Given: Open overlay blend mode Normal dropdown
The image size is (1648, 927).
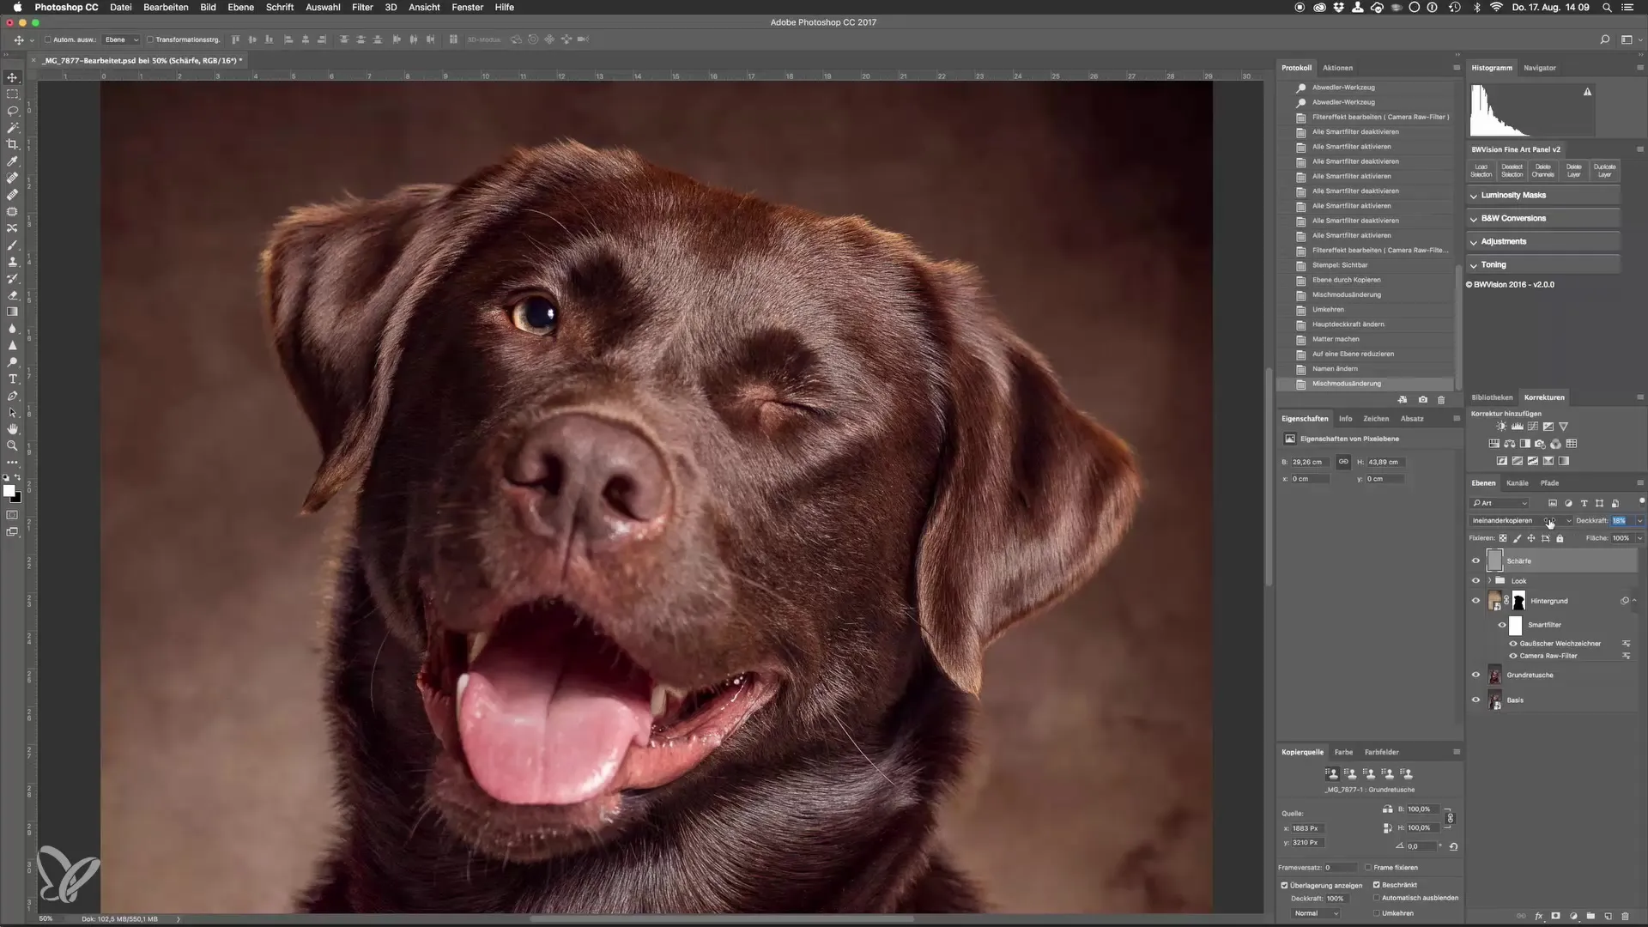Looking at the screenshot, I should (1316, 913).
